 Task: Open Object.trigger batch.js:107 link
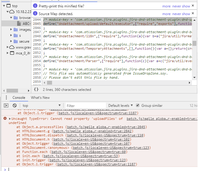[91, 143]
